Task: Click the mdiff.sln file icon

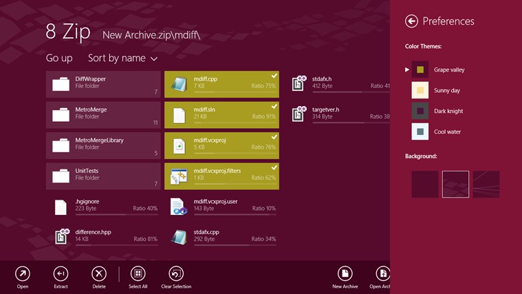Action: click(179, 116)
